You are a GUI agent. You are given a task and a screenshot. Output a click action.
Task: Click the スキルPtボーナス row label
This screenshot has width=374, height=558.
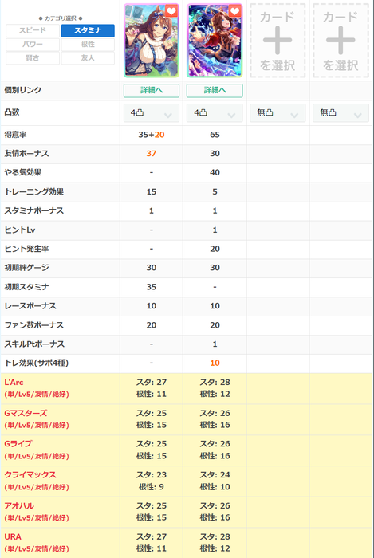[34, 344]
